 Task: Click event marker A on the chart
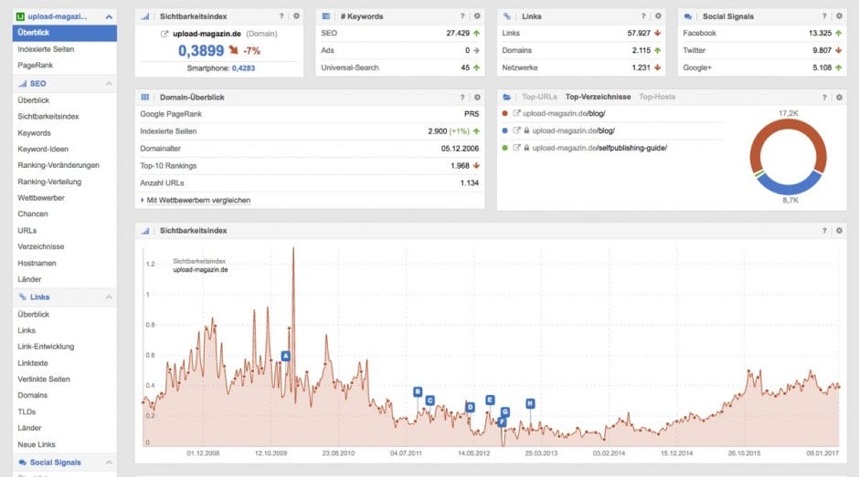click(x=286, y=356)
